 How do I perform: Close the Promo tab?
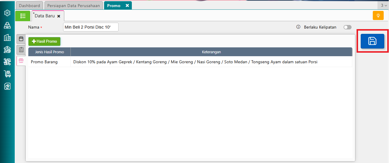tap(127, 6)
